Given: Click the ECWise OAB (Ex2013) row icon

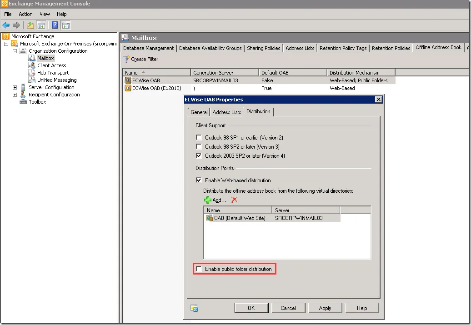Looking at the screenshot, I should pos(128,88).
